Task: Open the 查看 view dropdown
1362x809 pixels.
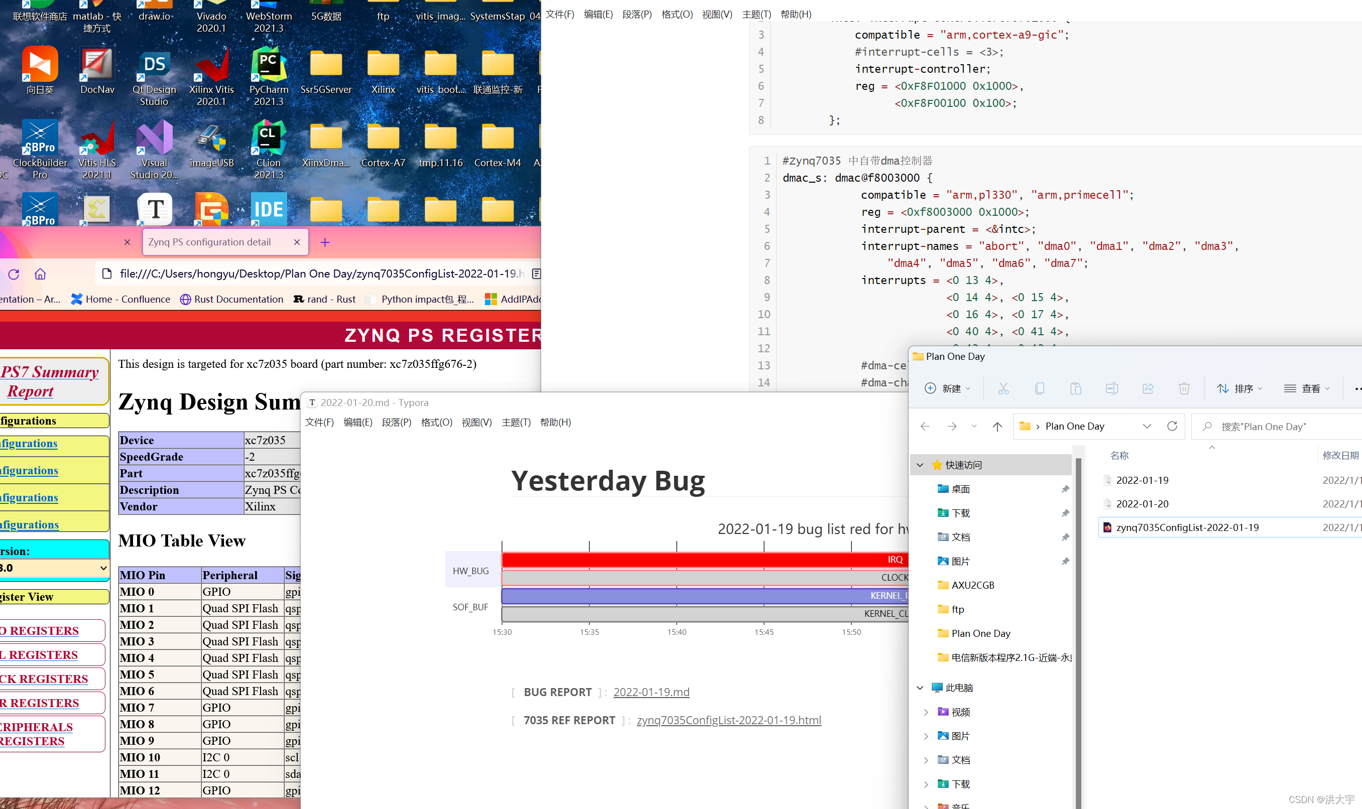Action: pyautogui.click(x=1307, y=388)
